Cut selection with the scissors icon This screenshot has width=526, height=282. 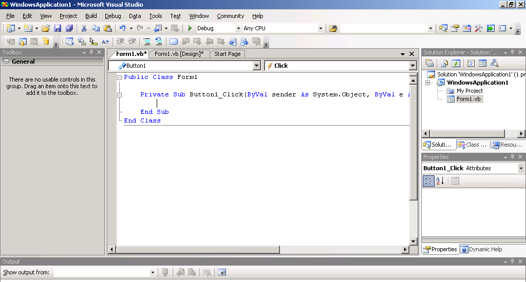[x=84, y=29]
